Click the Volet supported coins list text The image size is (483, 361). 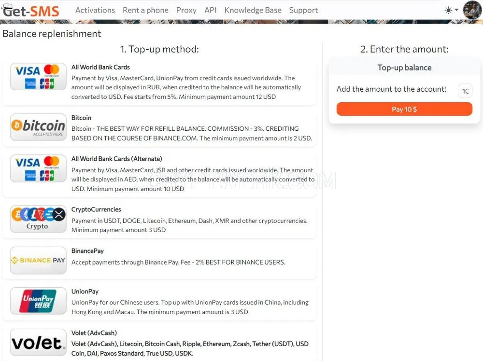(x=190, y=348)
